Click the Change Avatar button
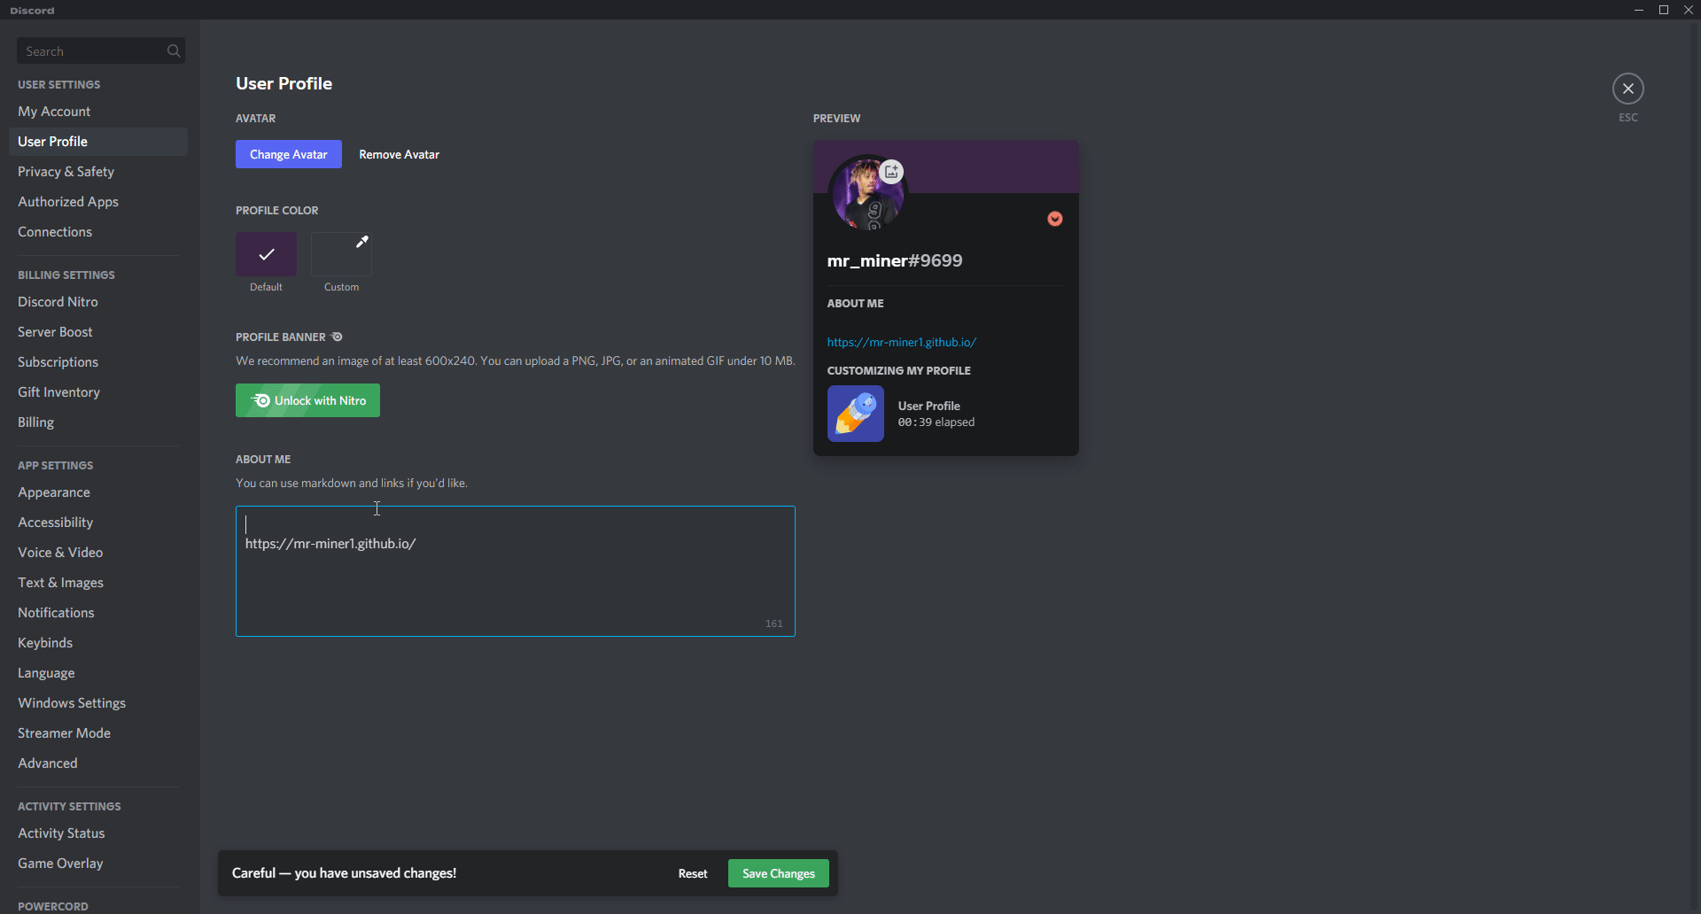 [289, 154]
